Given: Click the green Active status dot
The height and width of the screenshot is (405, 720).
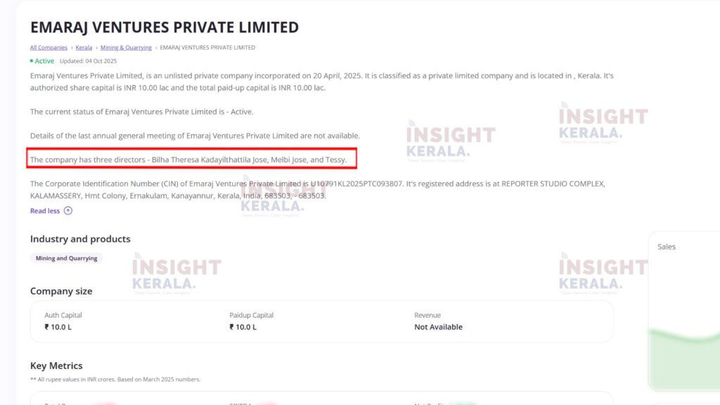Looking at the screenshot, I should pyautogui.click(x=32, y=61).
